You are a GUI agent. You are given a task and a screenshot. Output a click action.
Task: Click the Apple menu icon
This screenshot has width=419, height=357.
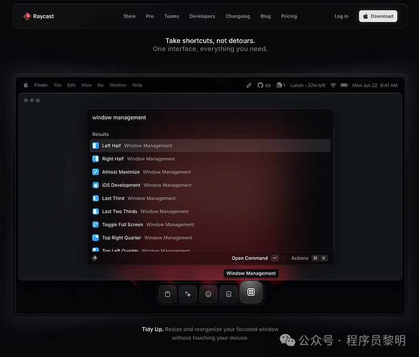pyautogui.click(x=26, y=85)
